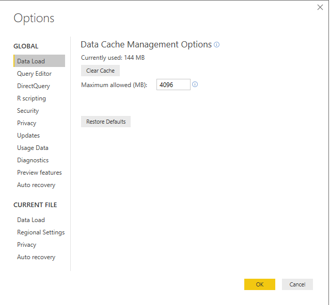Click the GLOBAL section heading
The width and height of the screenshot is (330, 305).
[x=26, y=46]
